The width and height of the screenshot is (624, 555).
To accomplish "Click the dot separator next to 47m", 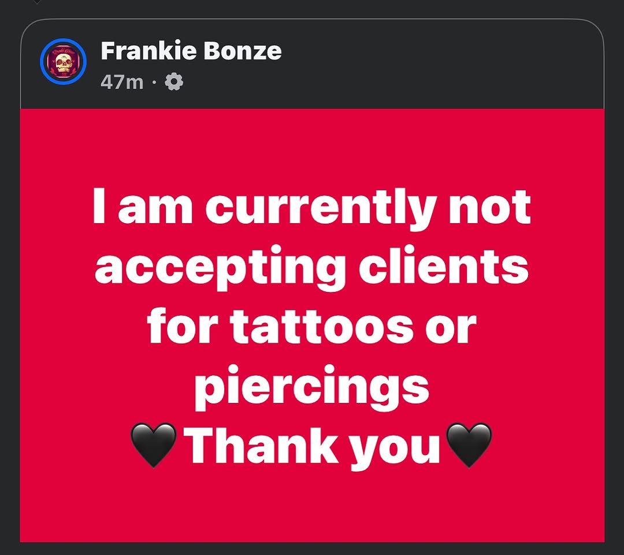I will (153, 83).
